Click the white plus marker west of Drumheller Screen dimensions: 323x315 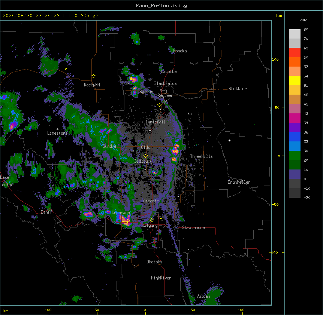[229, 140]
